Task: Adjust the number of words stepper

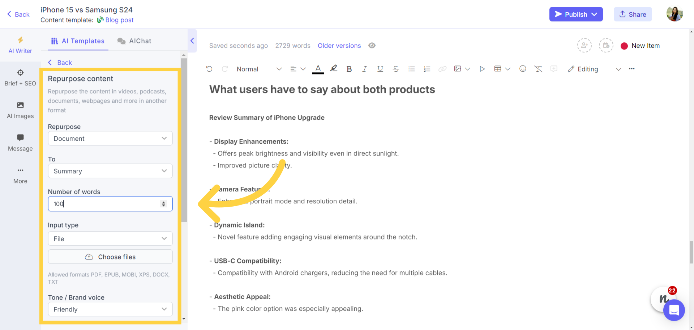Action: 163,204
